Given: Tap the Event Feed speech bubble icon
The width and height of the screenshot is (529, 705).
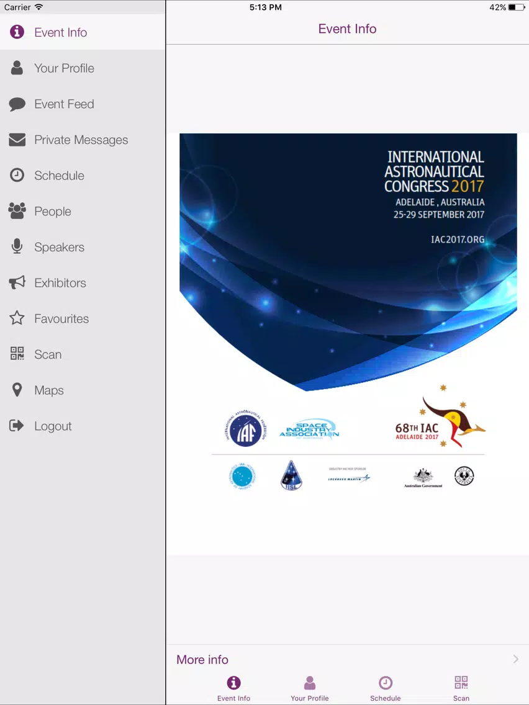Looking at the screenshot, I should click(x=17, y=104).
